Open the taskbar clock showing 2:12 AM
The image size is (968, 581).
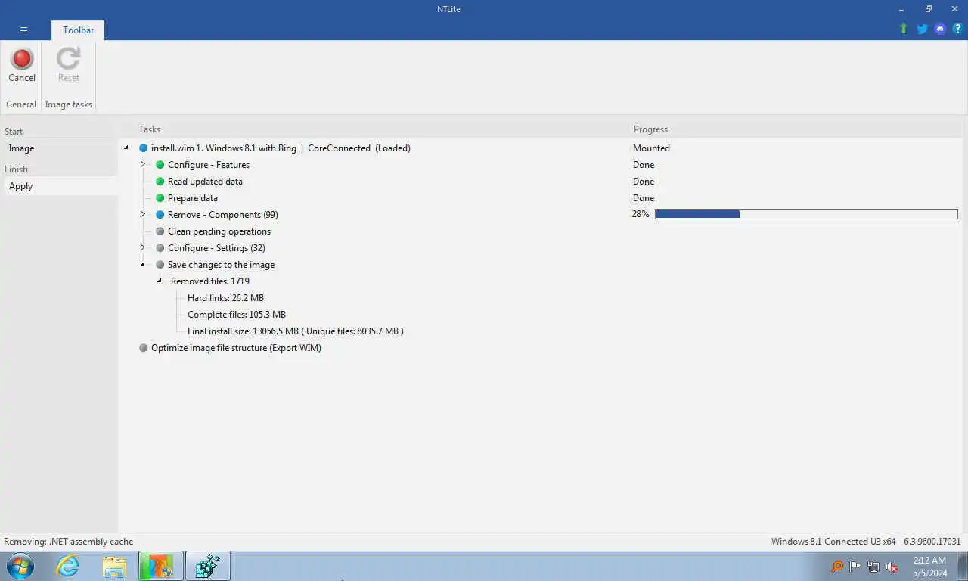coord(929,567)
